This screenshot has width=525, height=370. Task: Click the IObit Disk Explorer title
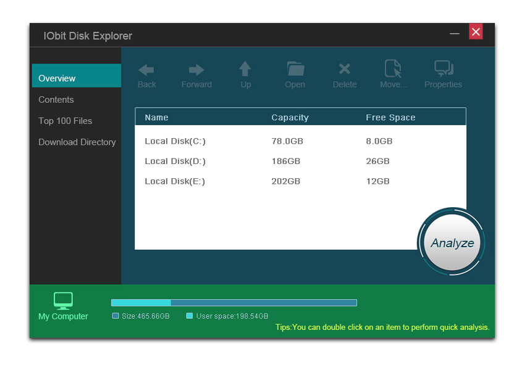coord(88,36)
